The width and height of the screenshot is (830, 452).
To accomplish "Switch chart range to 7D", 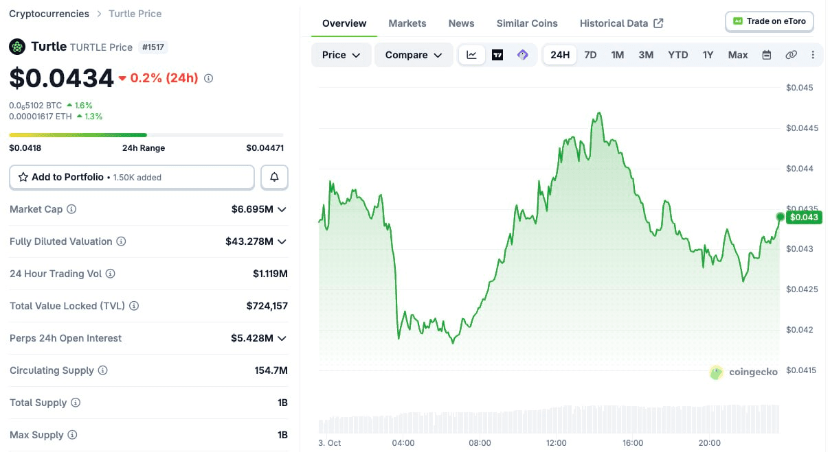I will point(590,55).
